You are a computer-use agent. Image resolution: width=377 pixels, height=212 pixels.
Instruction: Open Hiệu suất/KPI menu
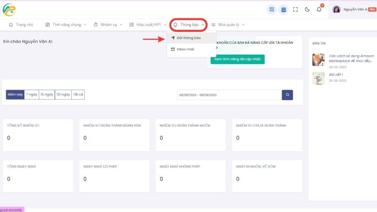(147, 24)
